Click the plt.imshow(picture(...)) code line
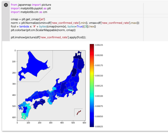The height and width of the screenshot is (133, 168). point(48,37)
